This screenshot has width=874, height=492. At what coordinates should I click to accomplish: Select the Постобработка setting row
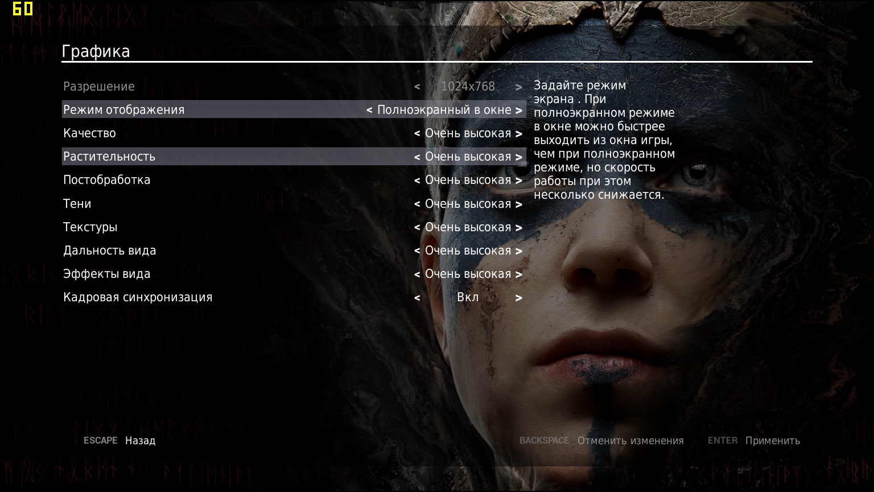(294, 180)
